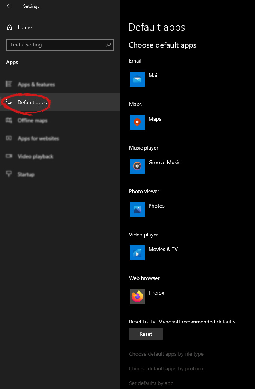This screenshot has height=389, width=255.
Task: Click Reset to Microsoft defaults button
Action: click(146, 334)
